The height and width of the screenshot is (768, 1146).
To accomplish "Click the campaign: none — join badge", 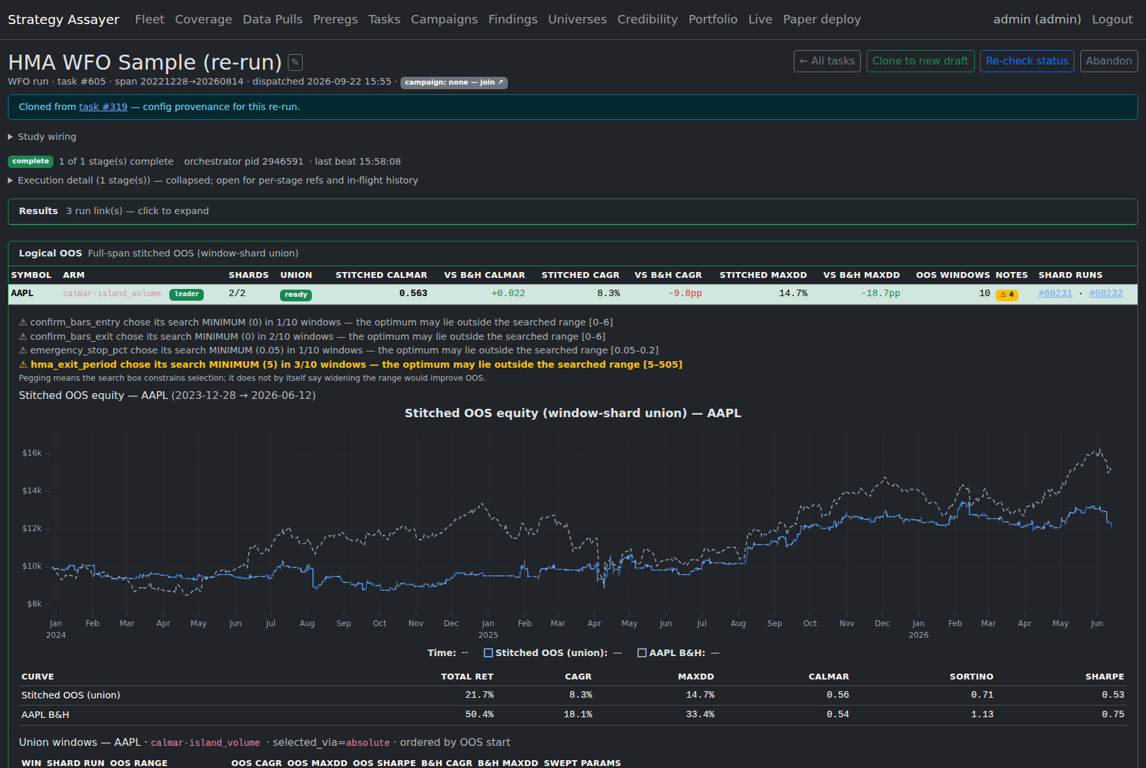I will click(454, 82).
